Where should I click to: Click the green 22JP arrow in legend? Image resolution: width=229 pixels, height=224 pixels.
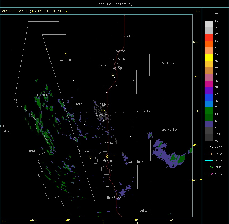click(209, 167)
